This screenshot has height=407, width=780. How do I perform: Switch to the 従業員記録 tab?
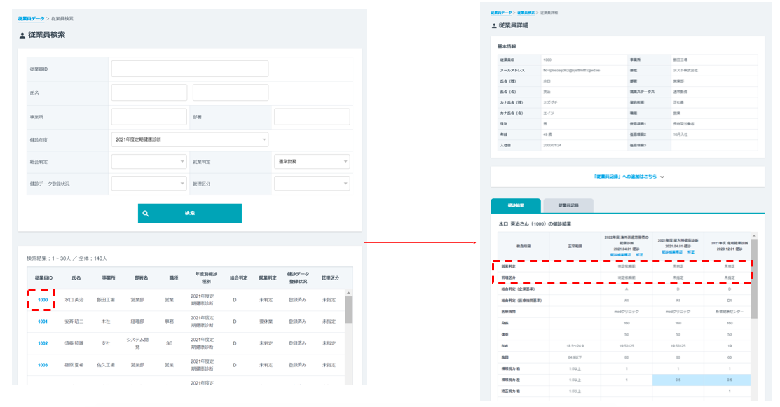(568, 205)
